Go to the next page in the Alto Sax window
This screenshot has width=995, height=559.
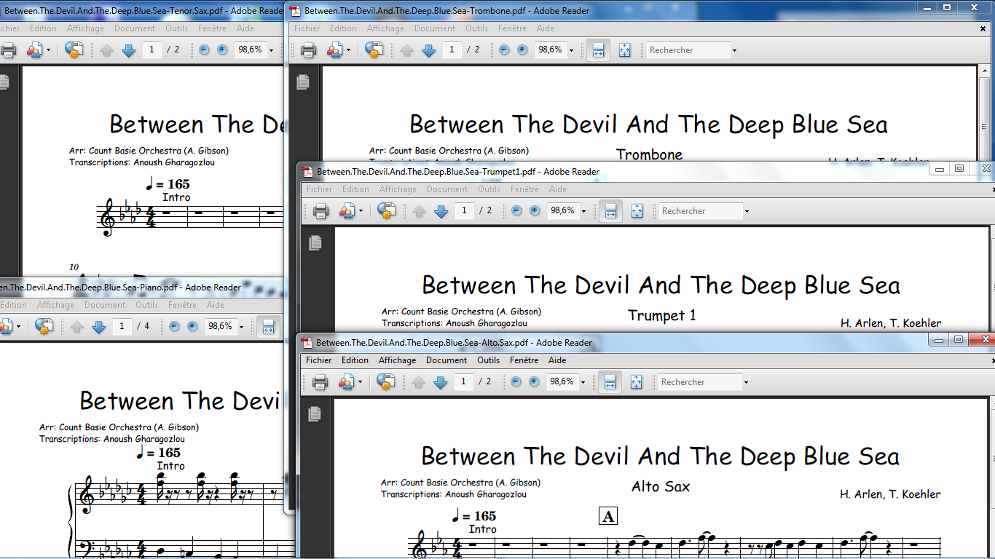[440, 382]
